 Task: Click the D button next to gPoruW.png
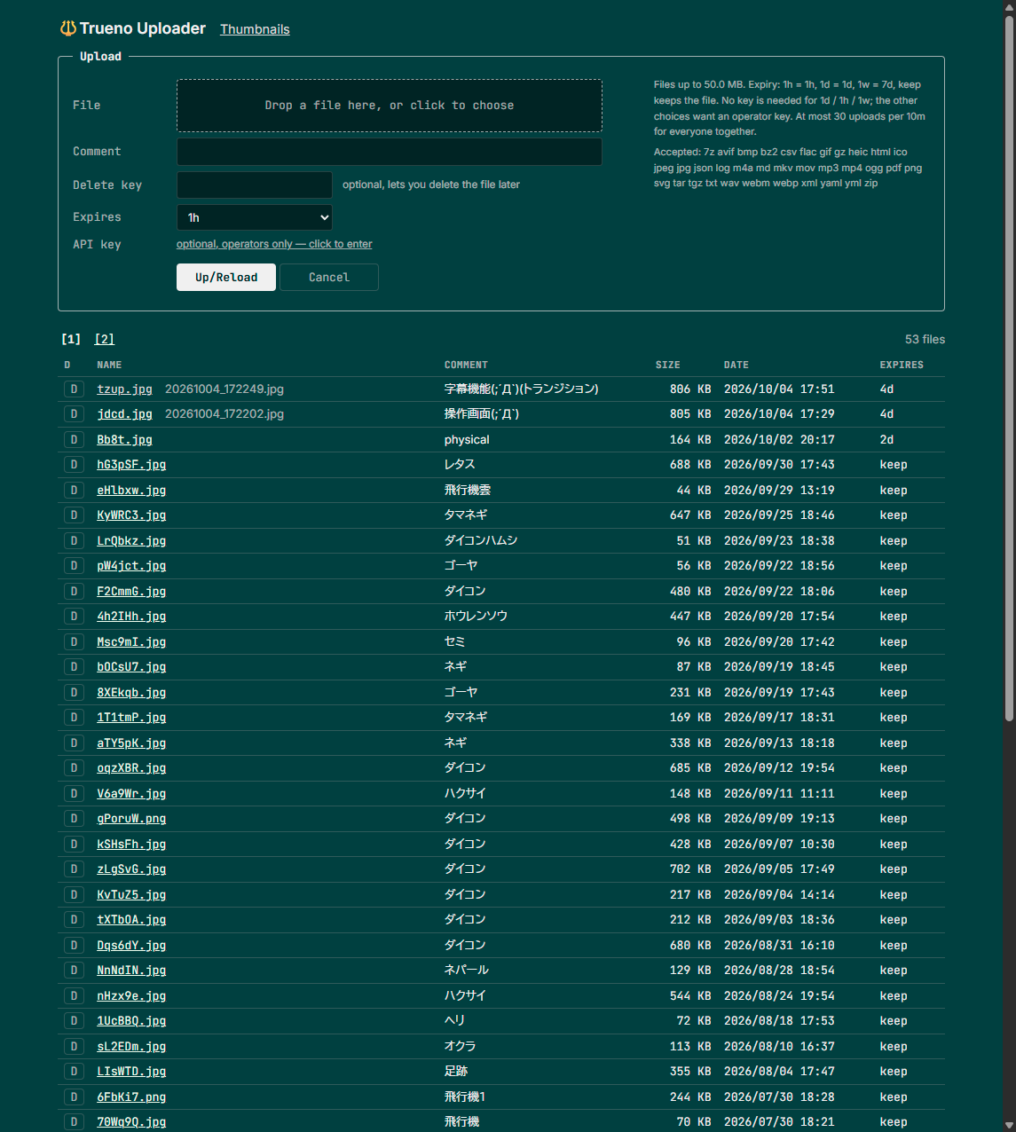(74, 818)
